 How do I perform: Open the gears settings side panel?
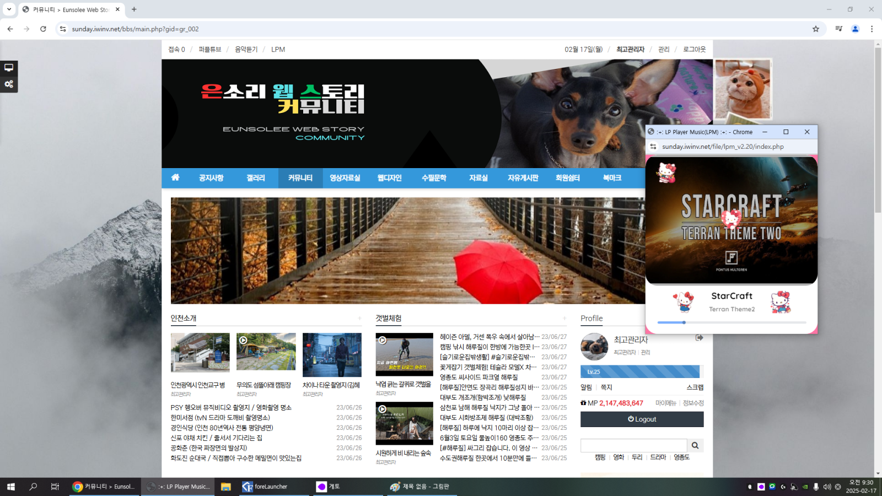click(9, 84)
